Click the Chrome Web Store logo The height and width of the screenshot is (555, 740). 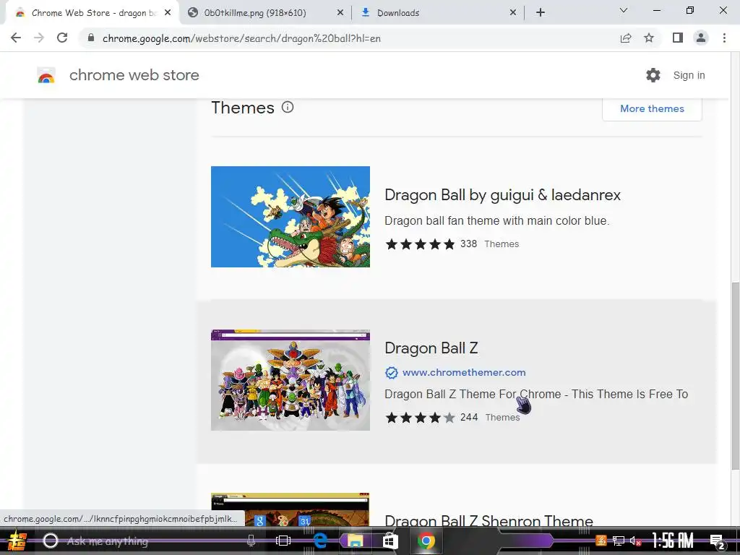click(46, 75)
